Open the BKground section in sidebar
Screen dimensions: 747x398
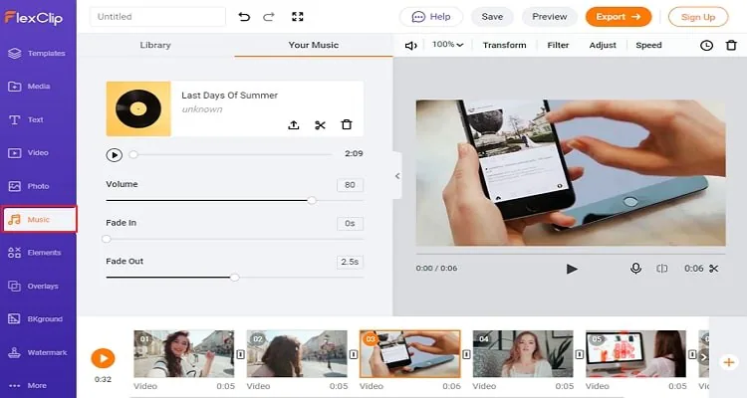pos(37,319)
